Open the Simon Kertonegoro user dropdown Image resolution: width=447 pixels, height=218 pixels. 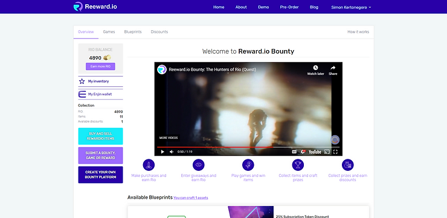(351, 7)
